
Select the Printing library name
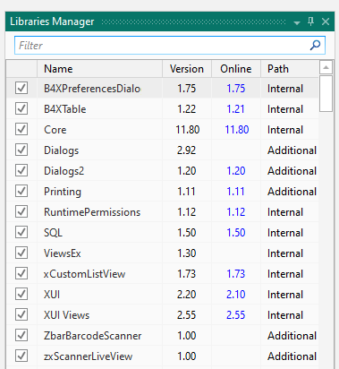(63, 192)
